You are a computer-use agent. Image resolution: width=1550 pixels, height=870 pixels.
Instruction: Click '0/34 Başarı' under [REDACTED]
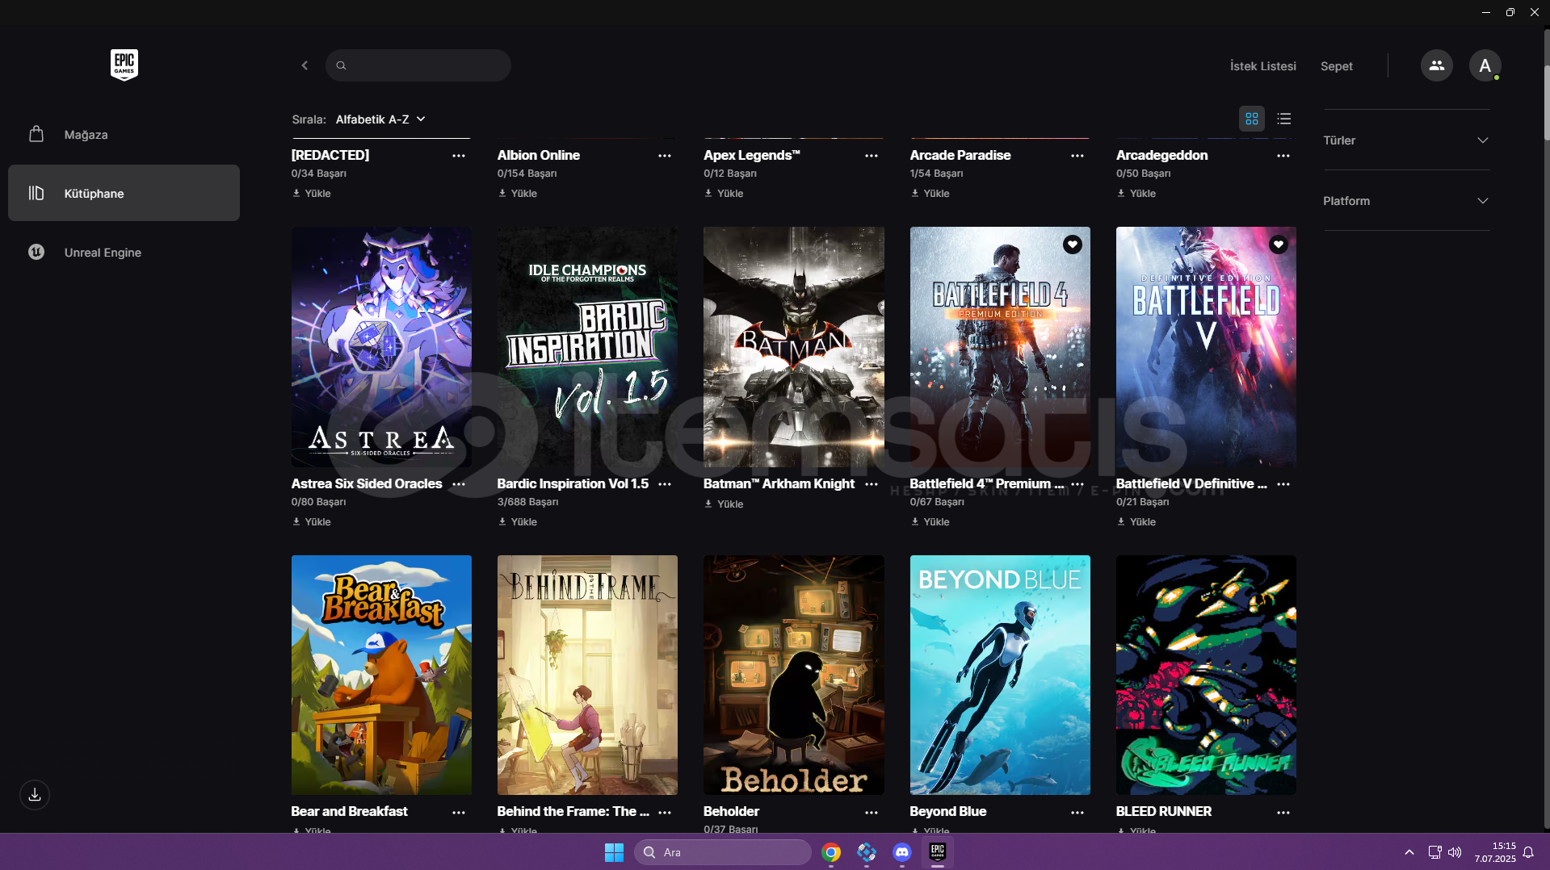click(319, 174)
